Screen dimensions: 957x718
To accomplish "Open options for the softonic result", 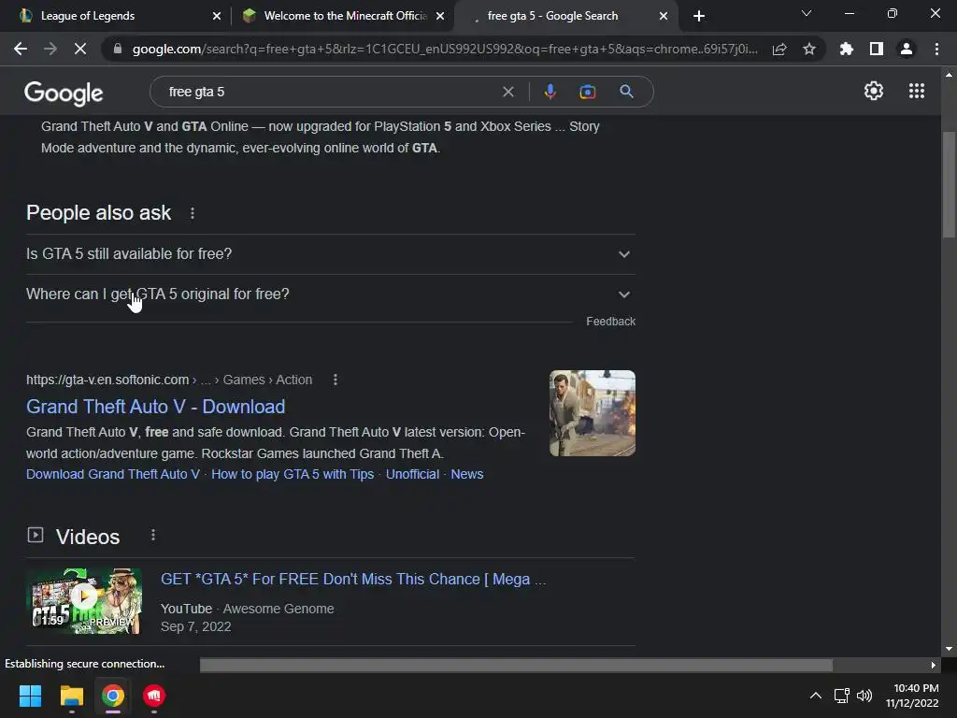I will pyautogui.click(x=336, y=380).
